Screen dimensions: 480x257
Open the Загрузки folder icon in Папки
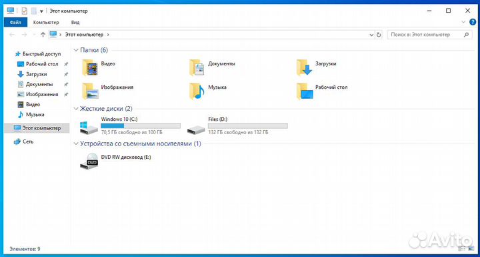click(304, 67)
